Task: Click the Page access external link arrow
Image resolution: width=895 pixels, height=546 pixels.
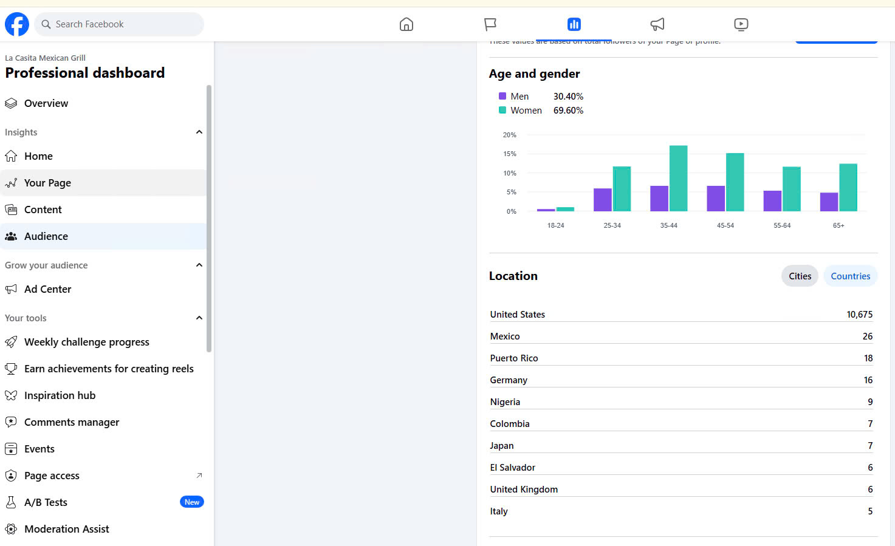Action: click(199, 476)
